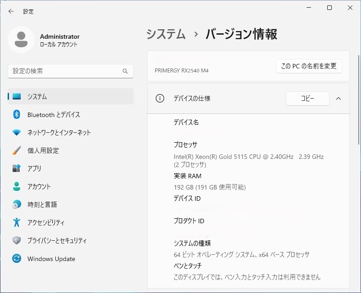
Task: Select the Personalization paintbrush icon
Action: pyautogui.click(x=17, y=151)
